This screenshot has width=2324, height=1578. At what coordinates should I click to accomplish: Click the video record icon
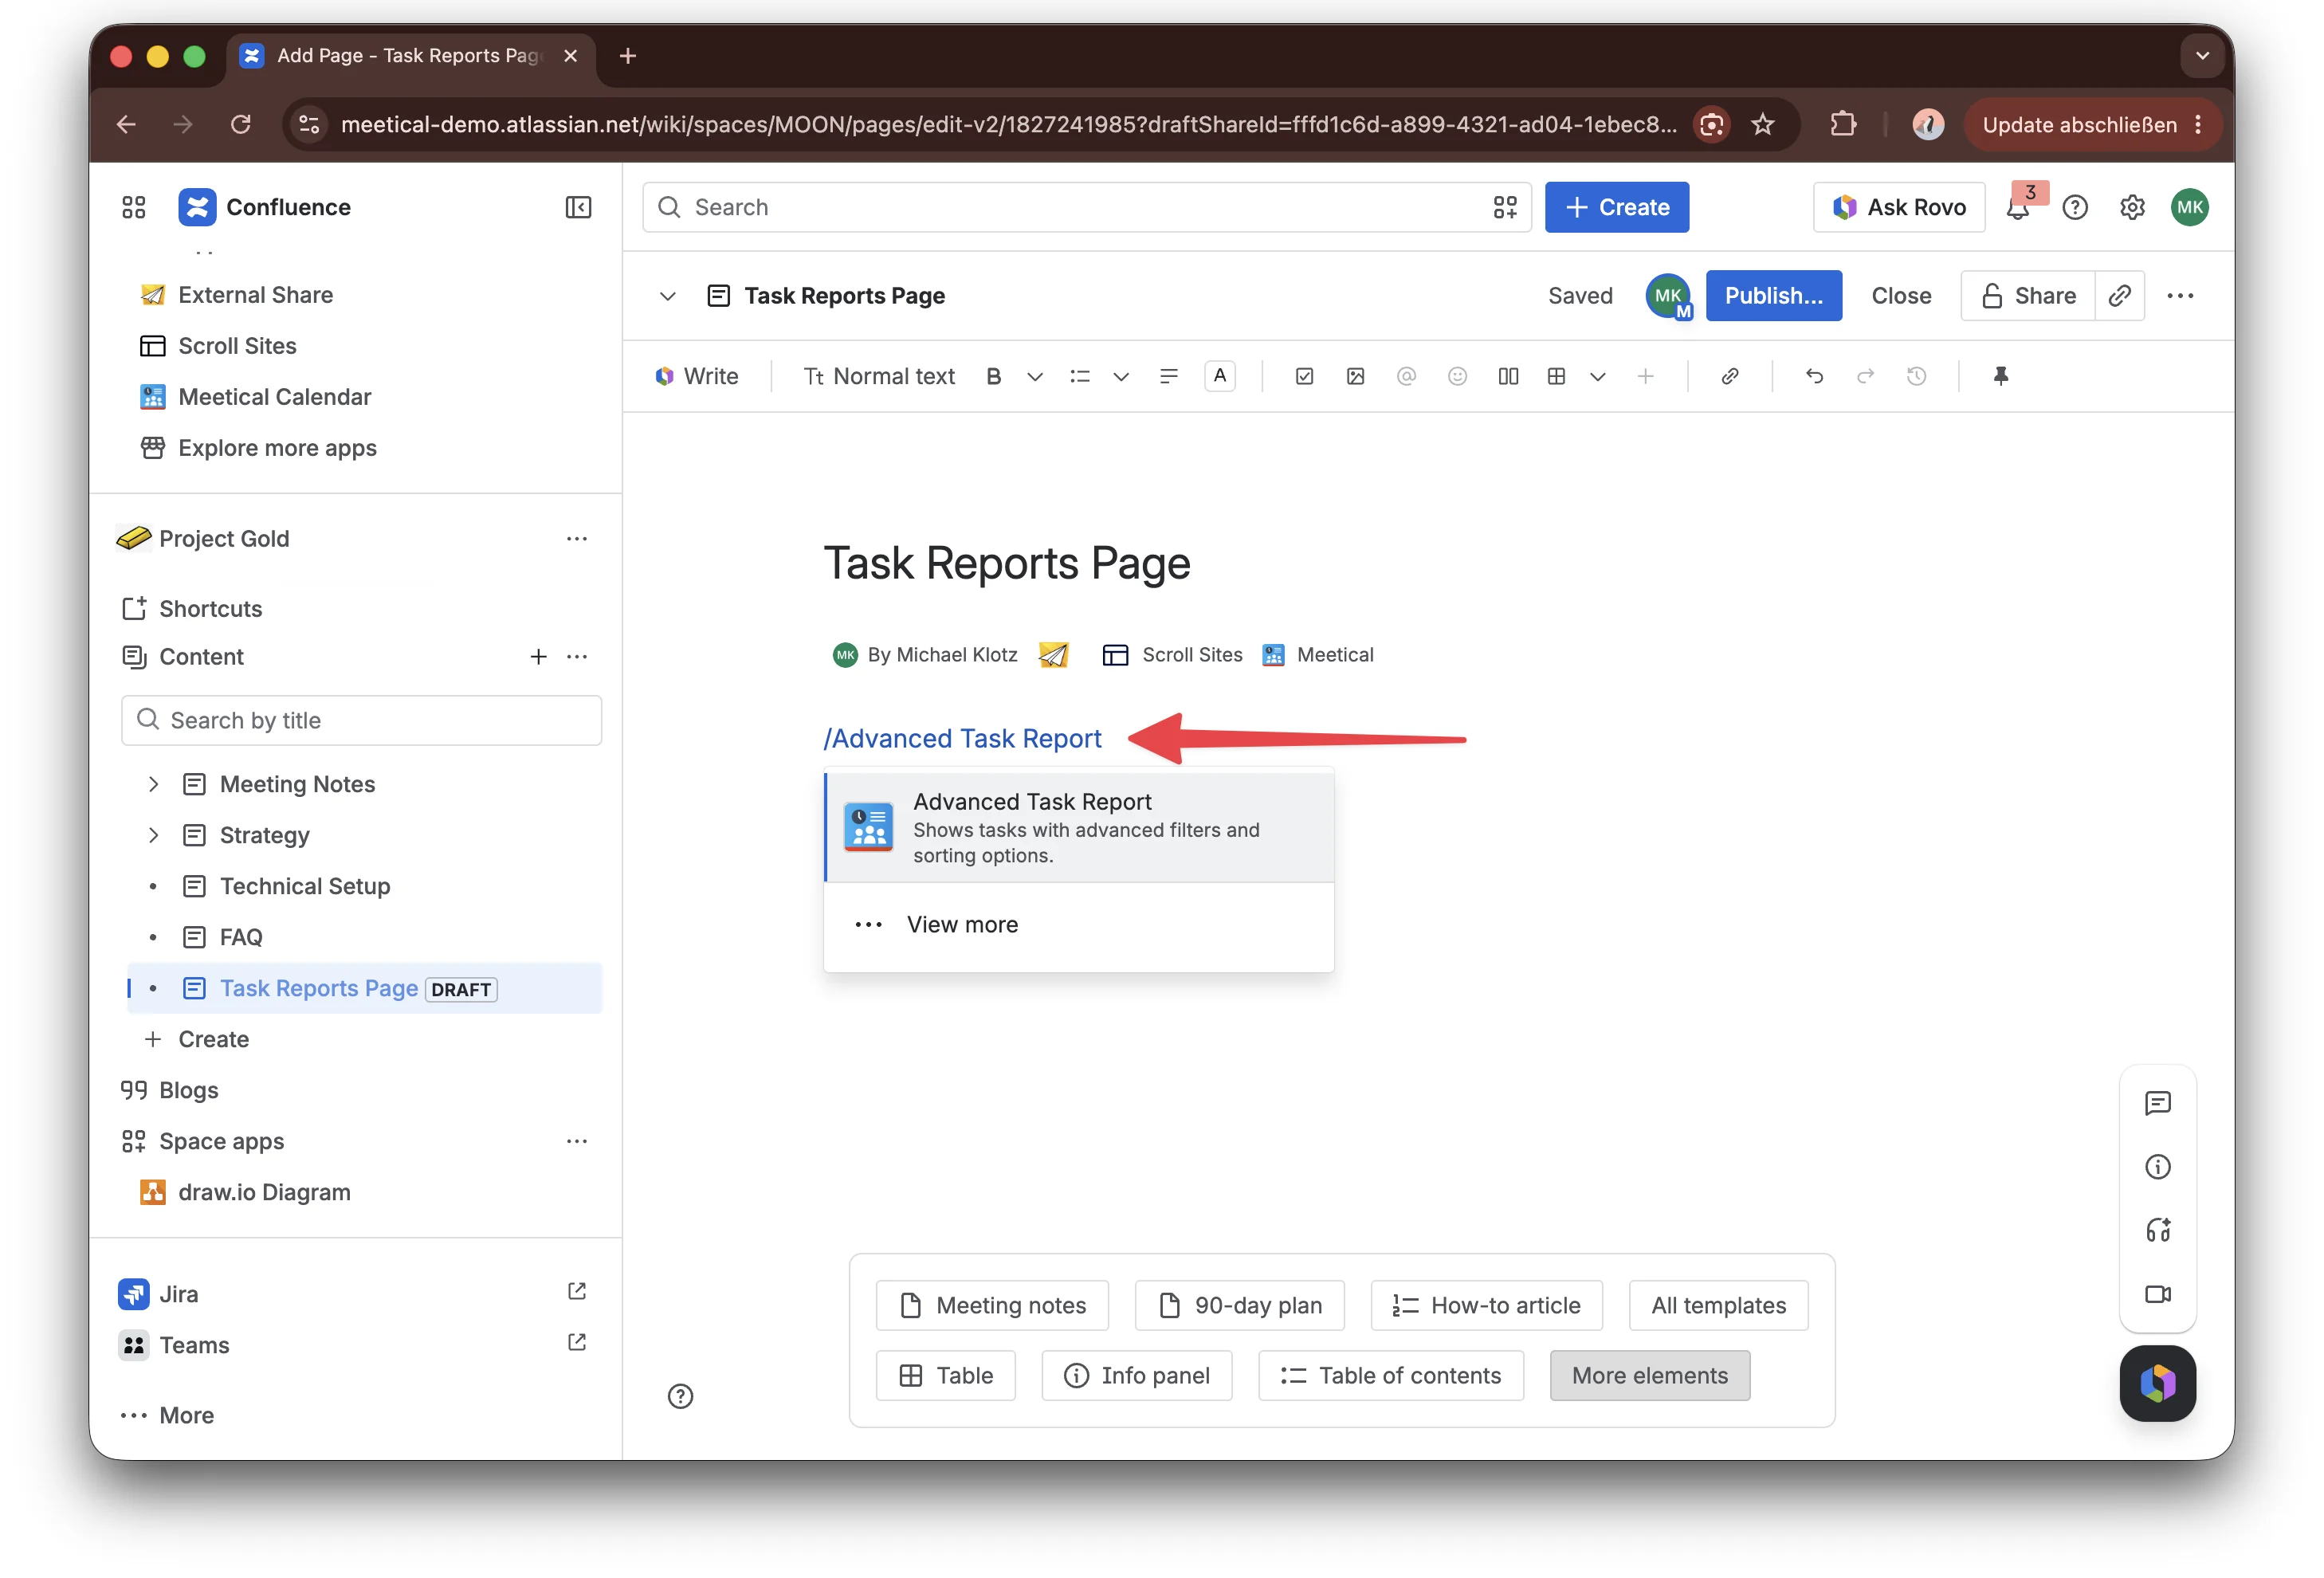(2157, 1294)
